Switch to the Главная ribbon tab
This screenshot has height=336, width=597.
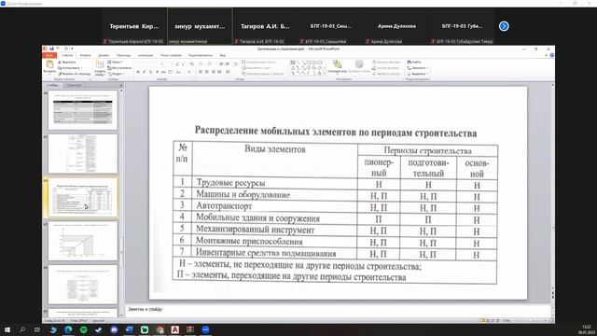[x=67, y=55]
